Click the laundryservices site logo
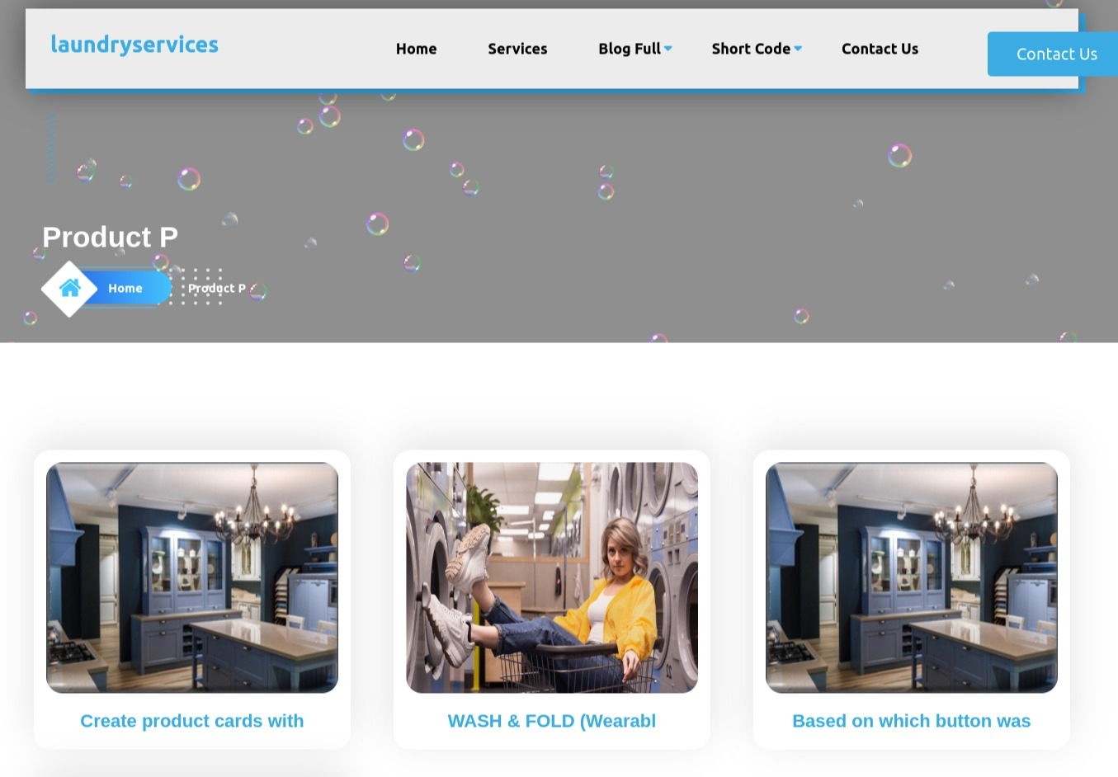 point(134,45)
